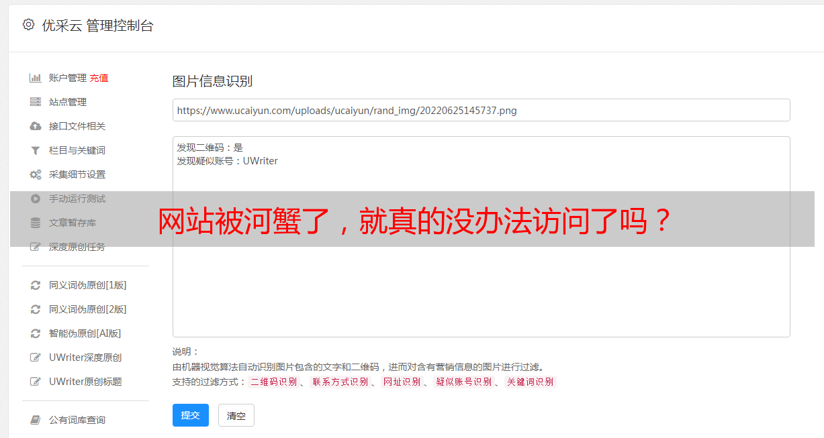Screen dimensions: 824x438
Task: Open 公有词库查询 page
Action: (77, 420)
